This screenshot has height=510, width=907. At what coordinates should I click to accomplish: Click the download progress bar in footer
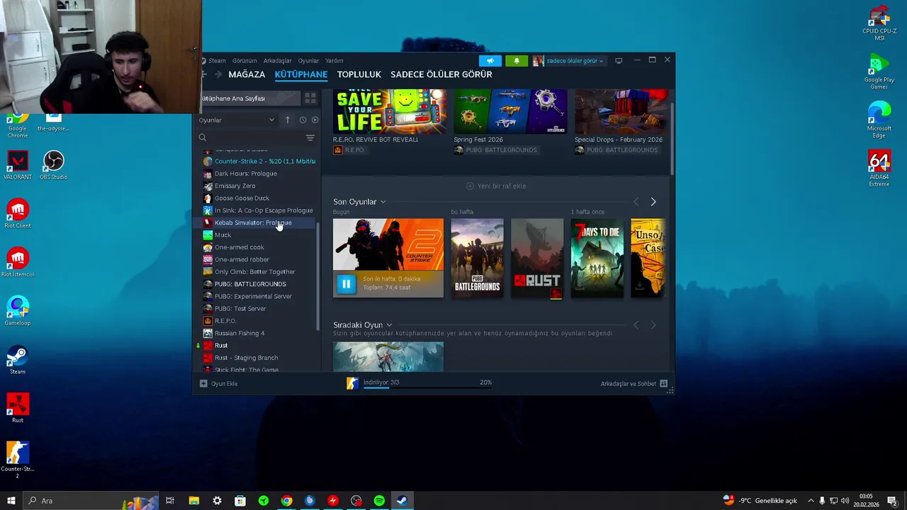pyautogui.click(x=427, y=387)
